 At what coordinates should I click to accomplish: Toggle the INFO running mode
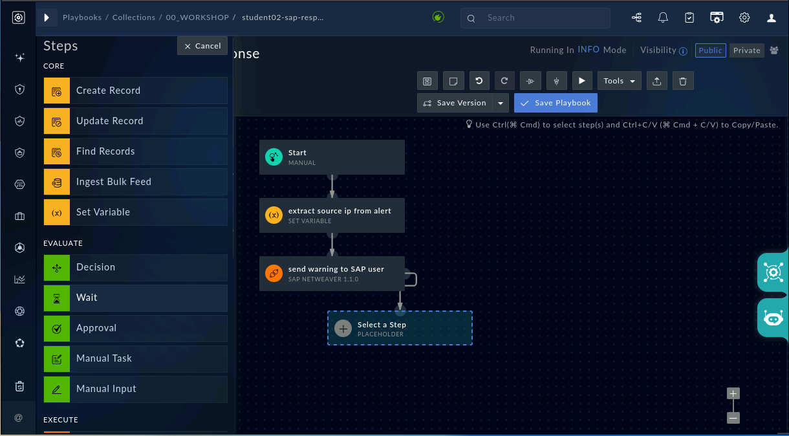click(589, 50)
